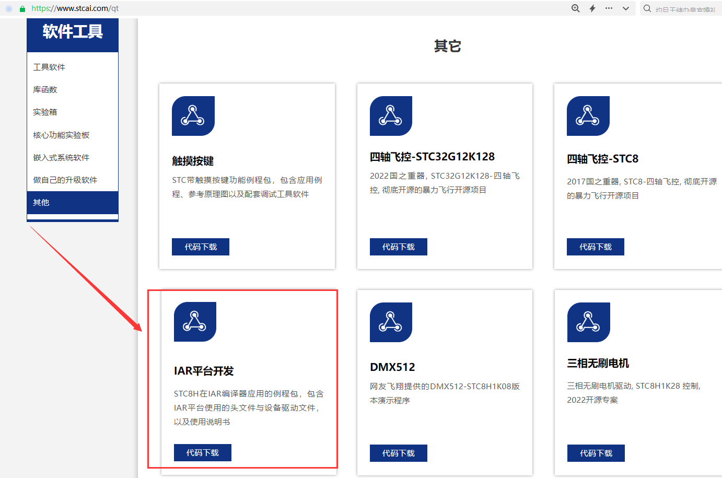722x478 pixels.
Task: Click the IAR平台开发 title
Action: coord(204,371)
